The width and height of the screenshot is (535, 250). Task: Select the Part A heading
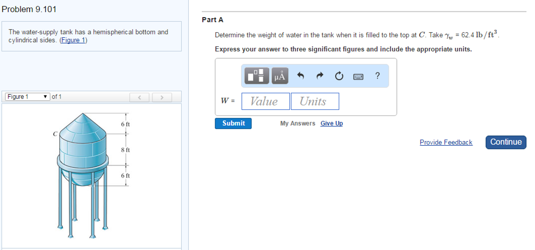[x=212, y=20]
